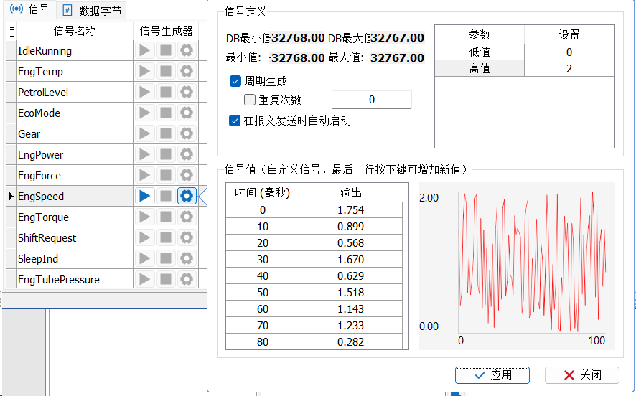Select output cell 0.899
This screenshot has width=636, height=396.
(350, 227)
